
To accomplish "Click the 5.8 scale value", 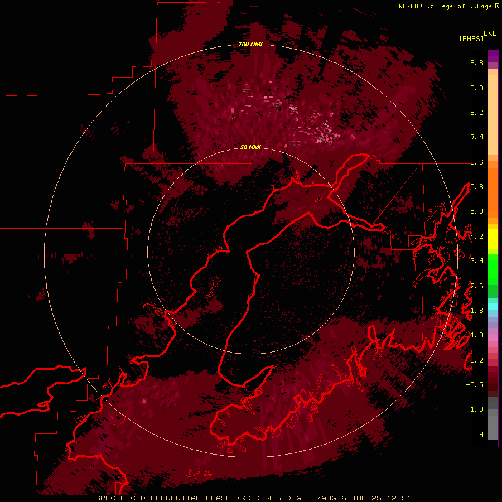I will [477, 187].
